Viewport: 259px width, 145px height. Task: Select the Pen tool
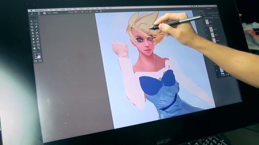tap(34, 42)
